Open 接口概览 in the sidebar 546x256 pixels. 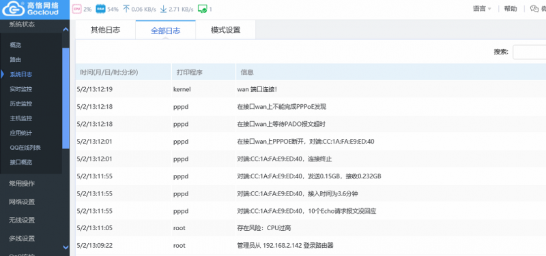21,162
